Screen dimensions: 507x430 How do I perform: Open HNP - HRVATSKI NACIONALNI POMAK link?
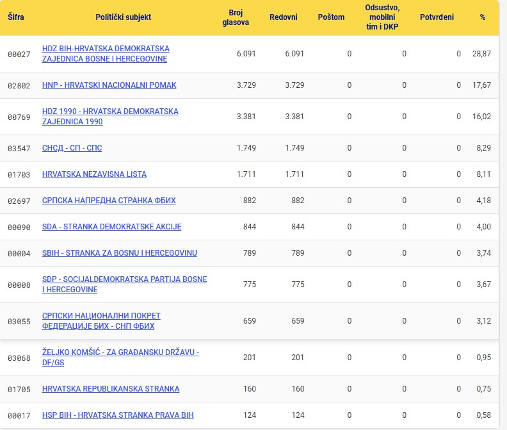pyautogui.click(x=109, y=85)
